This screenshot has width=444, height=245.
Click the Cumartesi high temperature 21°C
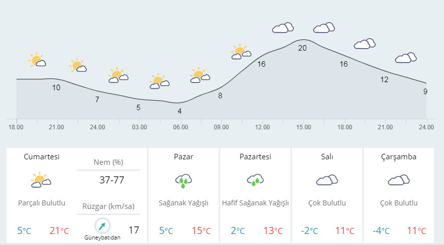pyautogui.click(x=59, y=230)
